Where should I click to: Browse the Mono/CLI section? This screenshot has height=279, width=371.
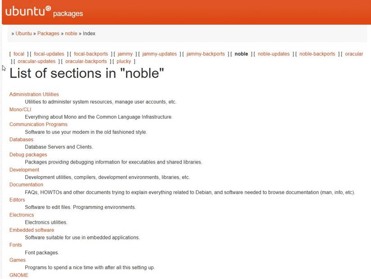pyautogui.click(x=20, y=110)
